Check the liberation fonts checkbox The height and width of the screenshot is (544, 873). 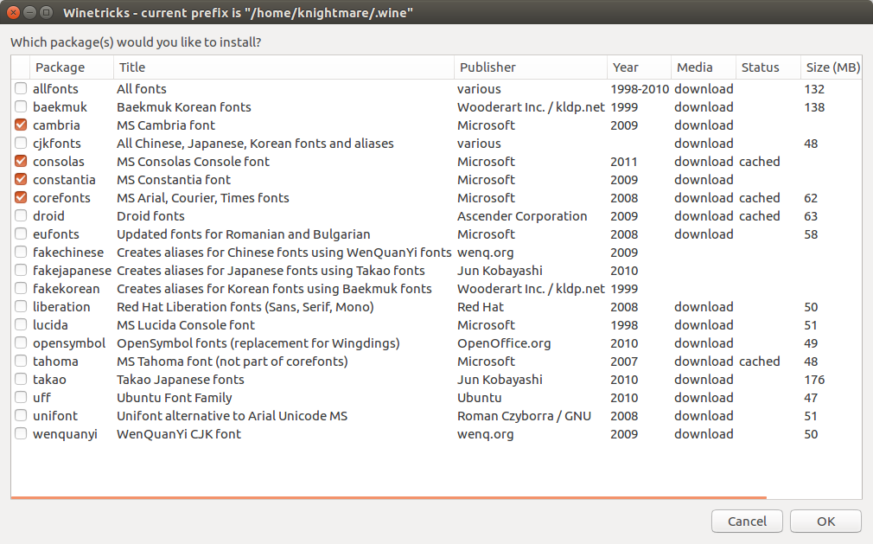[x=21, y=307]
